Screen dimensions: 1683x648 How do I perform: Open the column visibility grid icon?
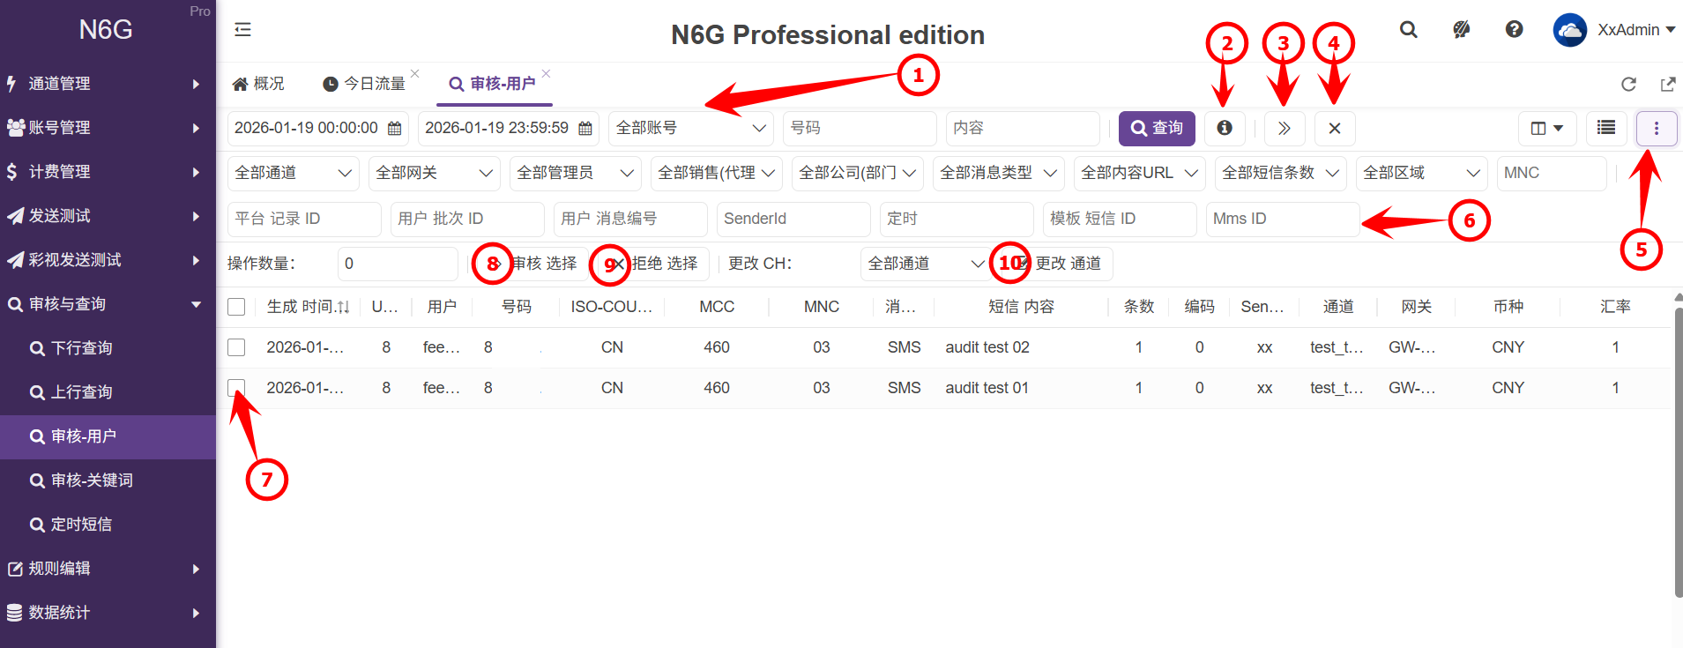(x=1547, y=128)
